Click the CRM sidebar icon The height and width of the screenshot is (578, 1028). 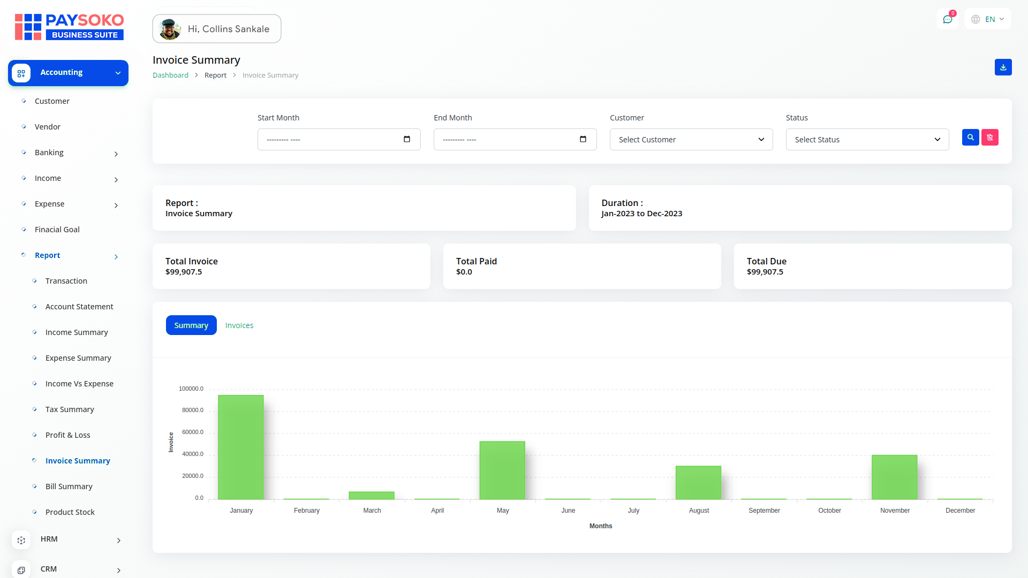pos(21,570)
